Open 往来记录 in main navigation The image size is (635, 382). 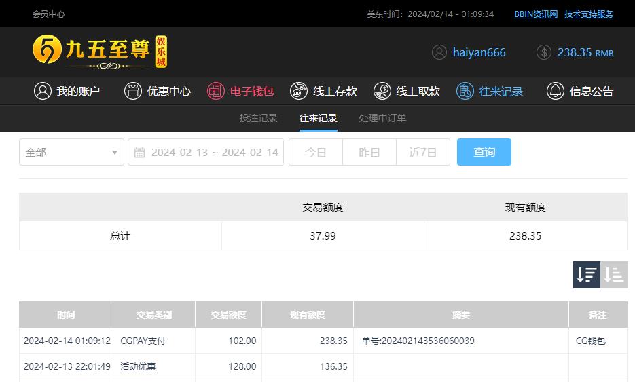(490, 91)
